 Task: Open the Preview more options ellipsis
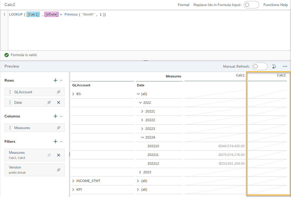(285, 66)
